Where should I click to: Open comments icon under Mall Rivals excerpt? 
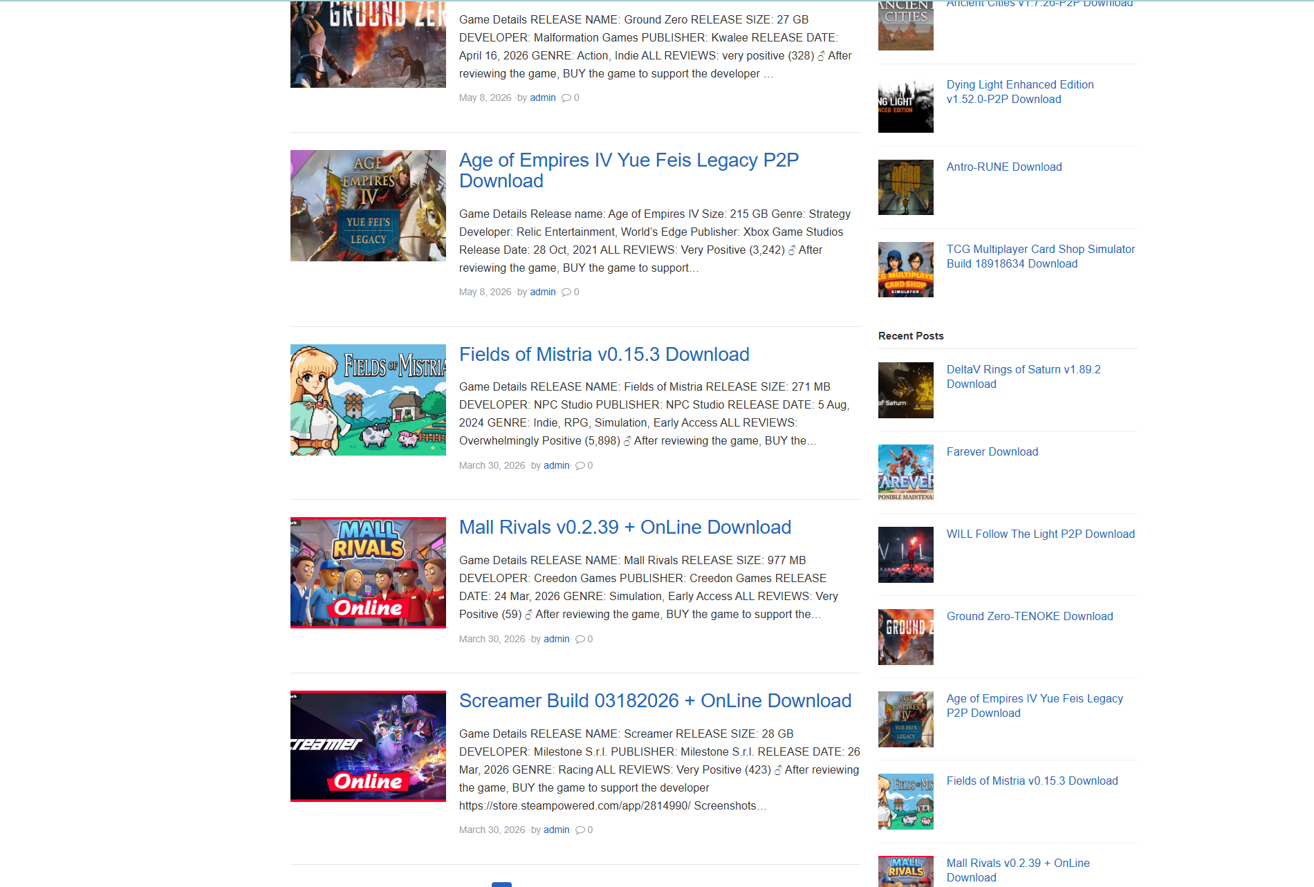580,639
